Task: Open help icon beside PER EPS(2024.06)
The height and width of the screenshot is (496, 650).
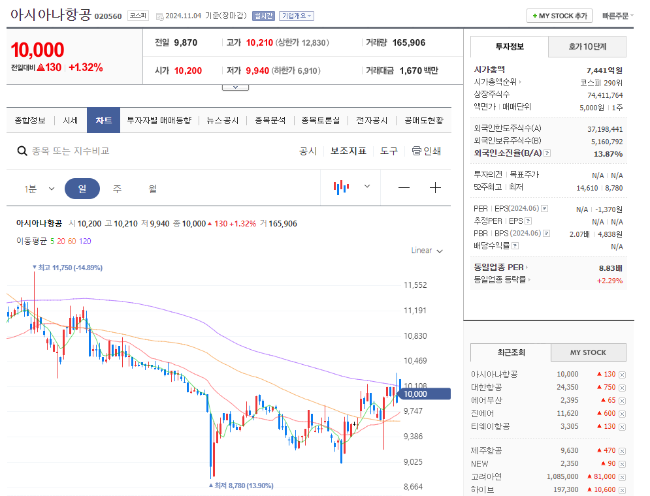Action: click(545, 209)
